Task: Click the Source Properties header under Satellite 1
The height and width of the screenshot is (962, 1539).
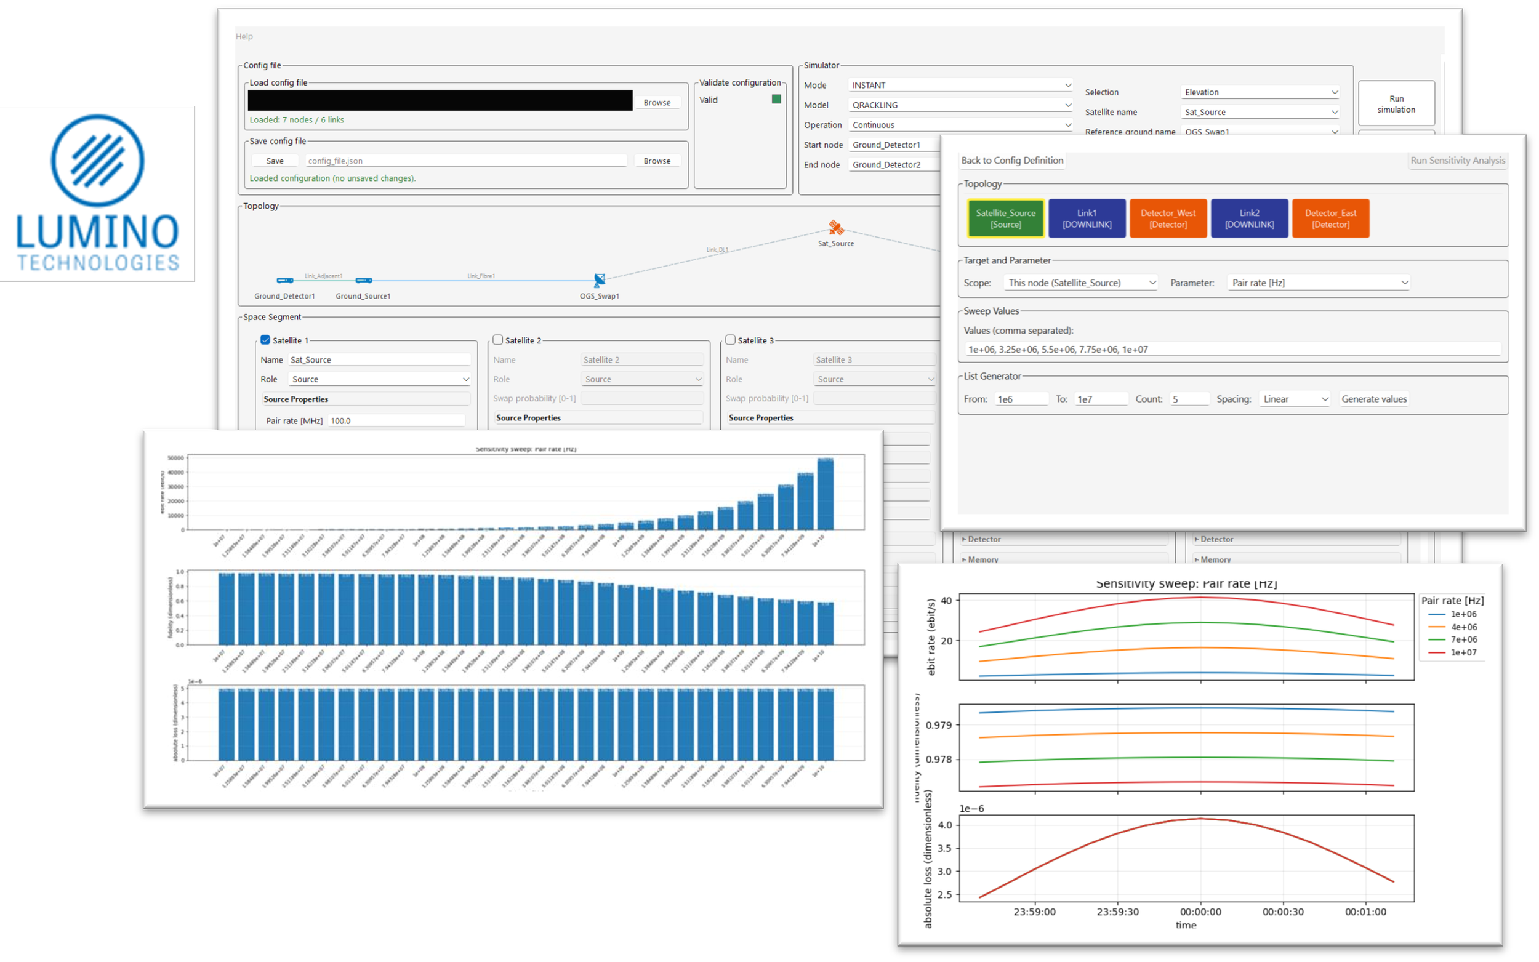Action: click(x=366, y=399)
